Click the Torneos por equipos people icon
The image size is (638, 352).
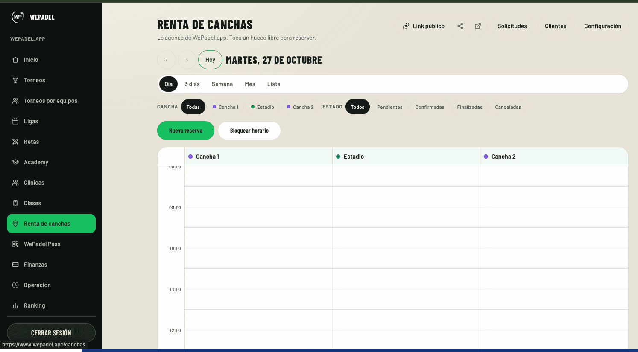point(15,101)
